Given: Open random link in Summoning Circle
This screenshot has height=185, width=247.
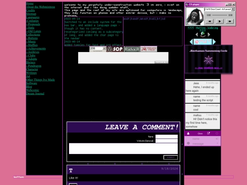Looking at the screenshot, I should click(x=209, y=68).
